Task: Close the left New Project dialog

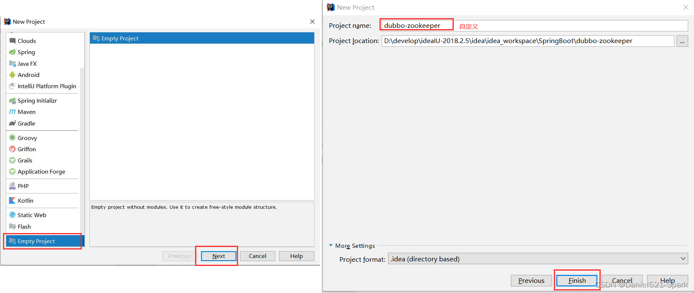Action: coord(312,22)
